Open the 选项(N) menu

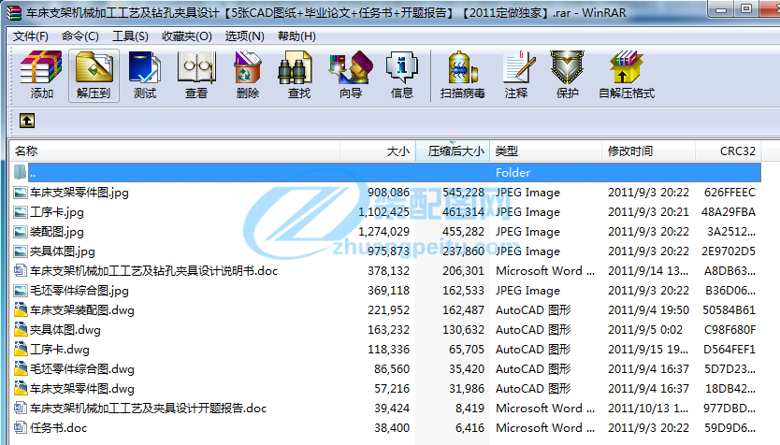(244, 36)
